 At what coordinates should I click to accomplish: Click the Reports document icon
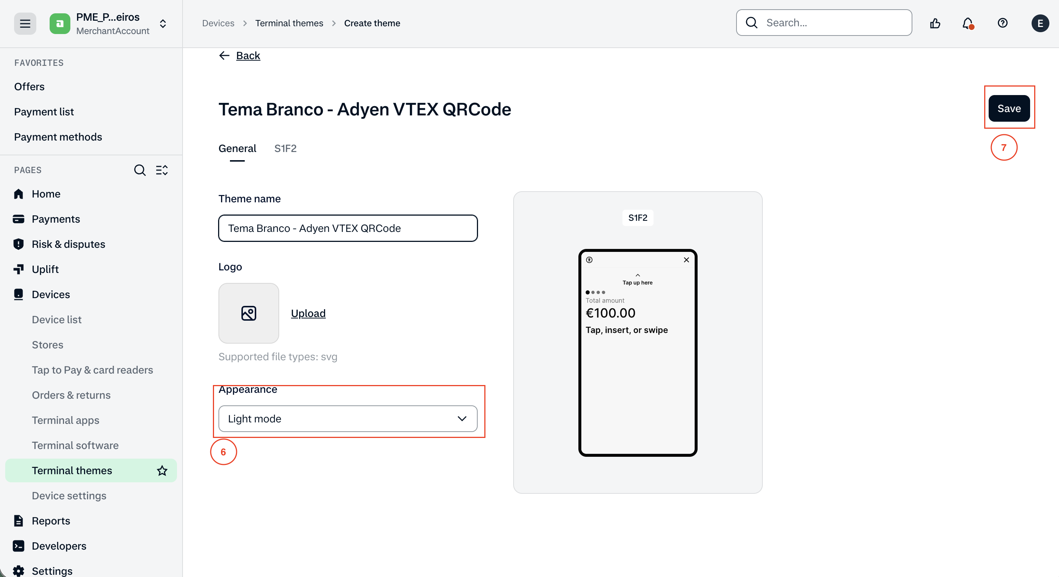click(19, 521)
